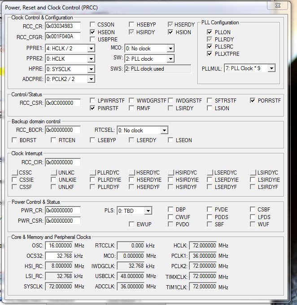
Task: Tick the HSERDYIE checkbox
Action: pyautogui.click(x=131, y=179)
